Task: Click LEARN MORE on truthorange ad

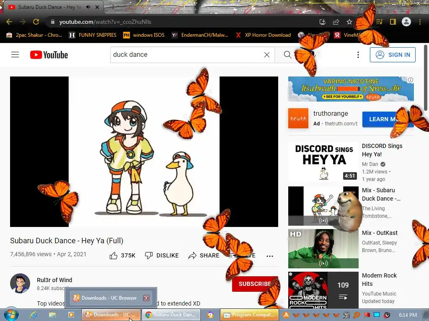Action: [388, 119]
